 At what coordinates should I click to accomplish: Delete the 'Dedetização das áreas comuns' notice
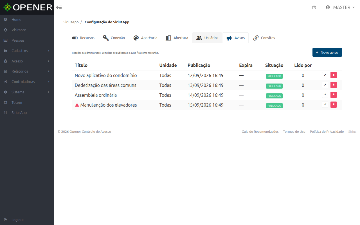[334, 85]
